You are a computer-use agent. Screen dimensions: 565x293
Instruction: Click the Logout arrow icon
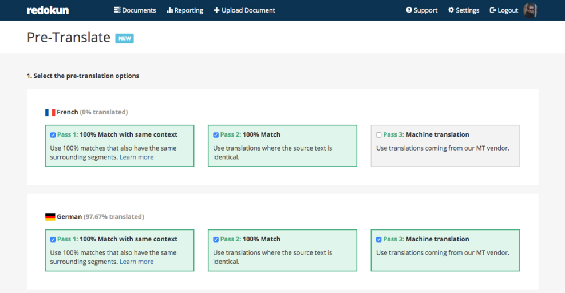pos(493,10)
